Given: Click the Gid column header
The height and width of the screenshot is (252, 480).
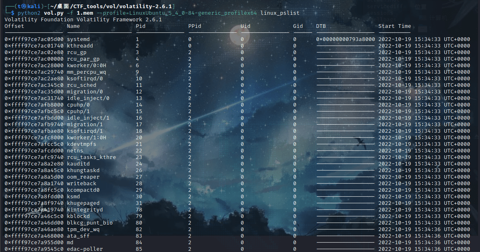Looking at the screenshot, I should (x=298, y=26).
